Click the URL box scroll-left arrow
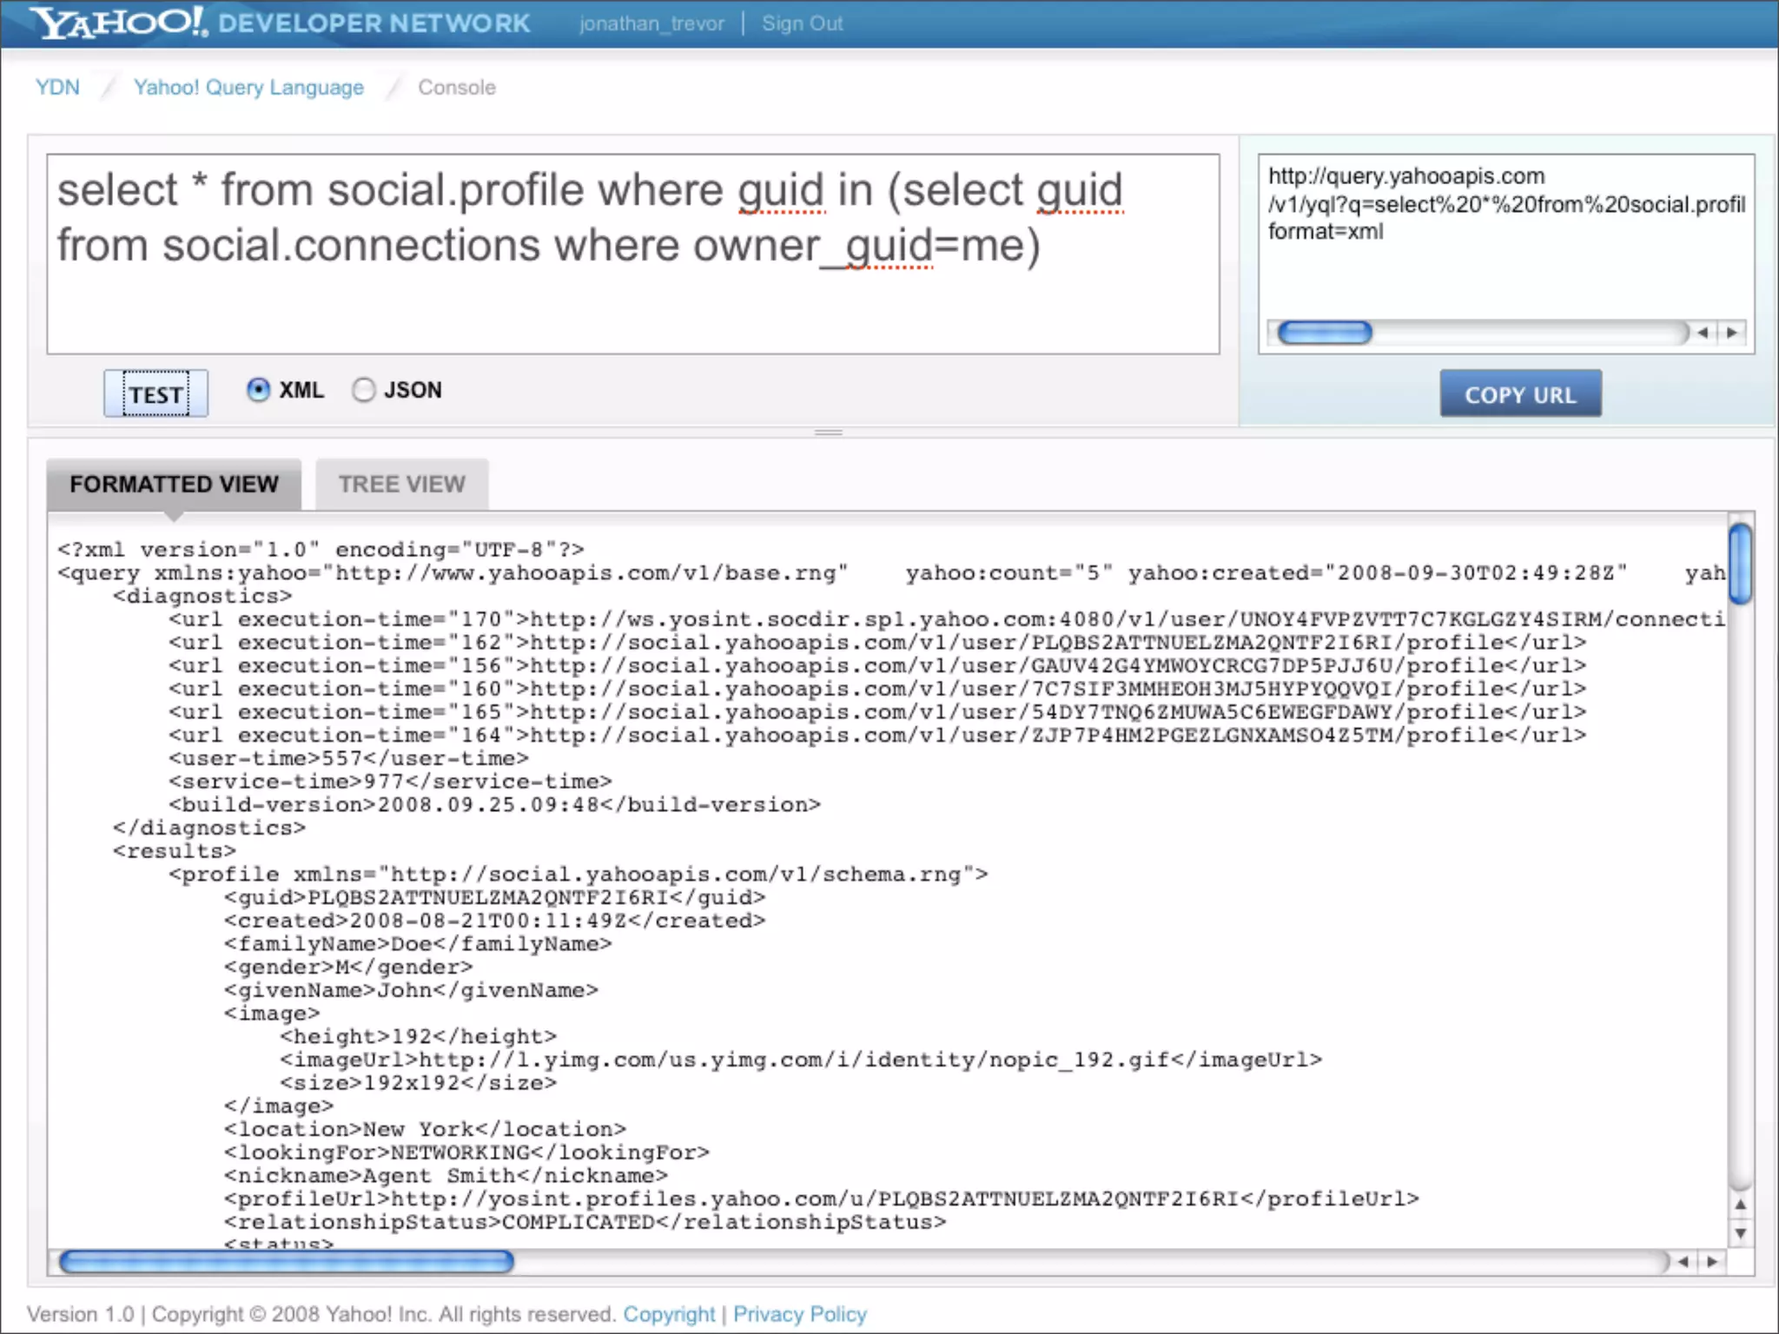The width and height of the screenshot is (1779, 1334). (1703, 333)
